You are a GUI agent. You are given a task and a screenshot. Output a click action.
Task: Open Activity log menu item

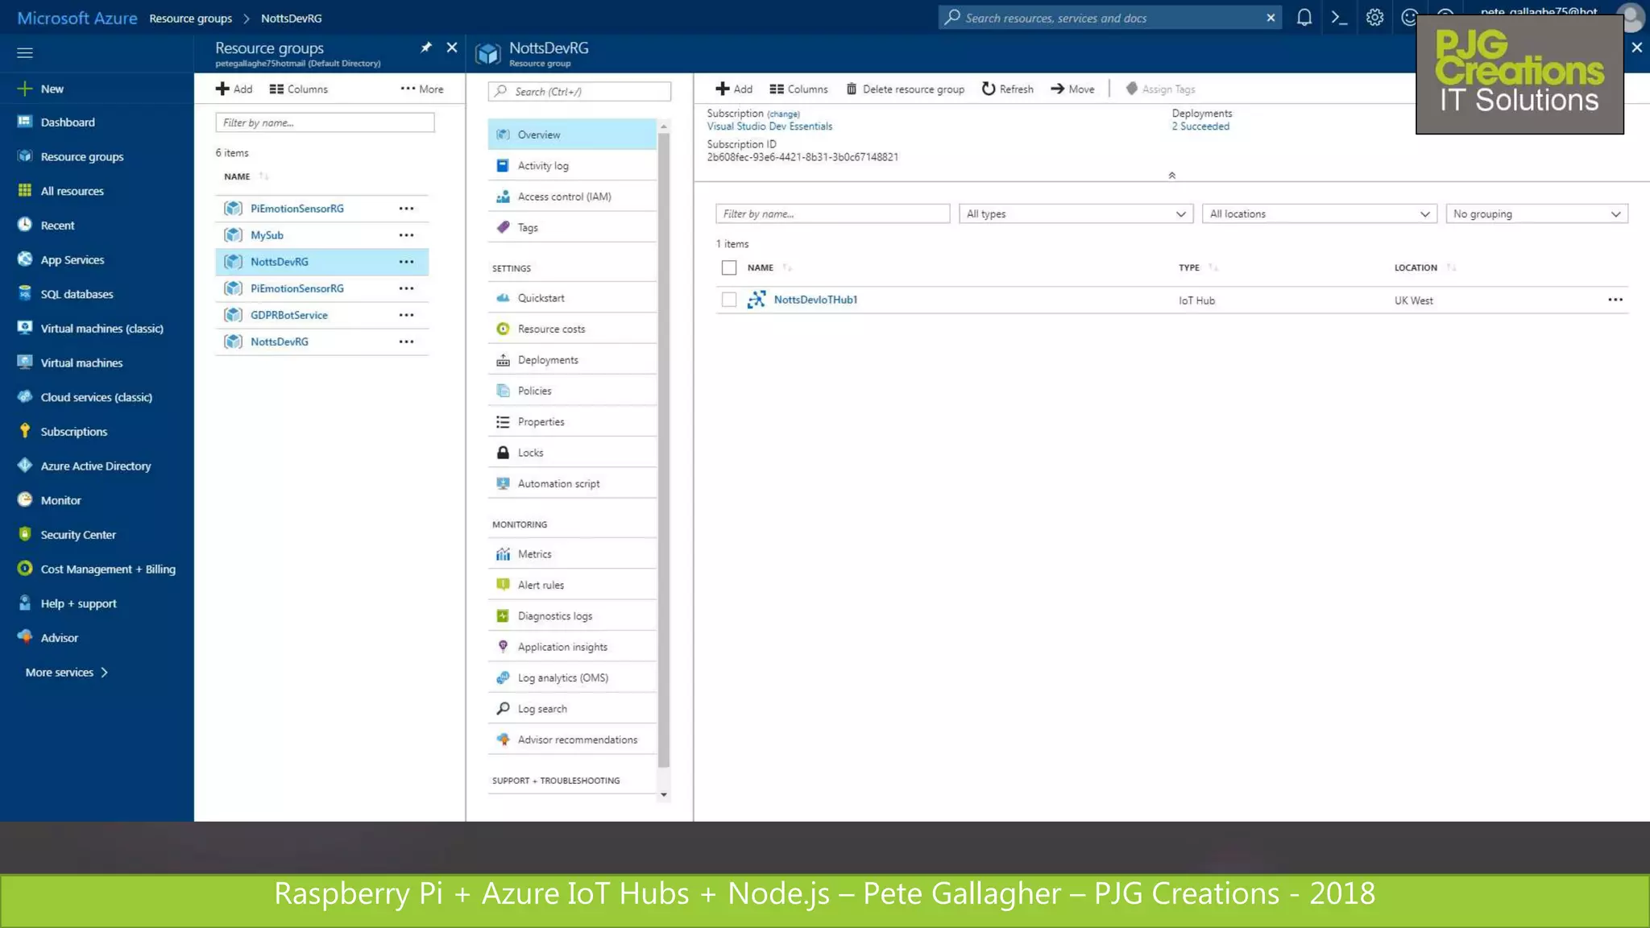[x=543, y=166]
